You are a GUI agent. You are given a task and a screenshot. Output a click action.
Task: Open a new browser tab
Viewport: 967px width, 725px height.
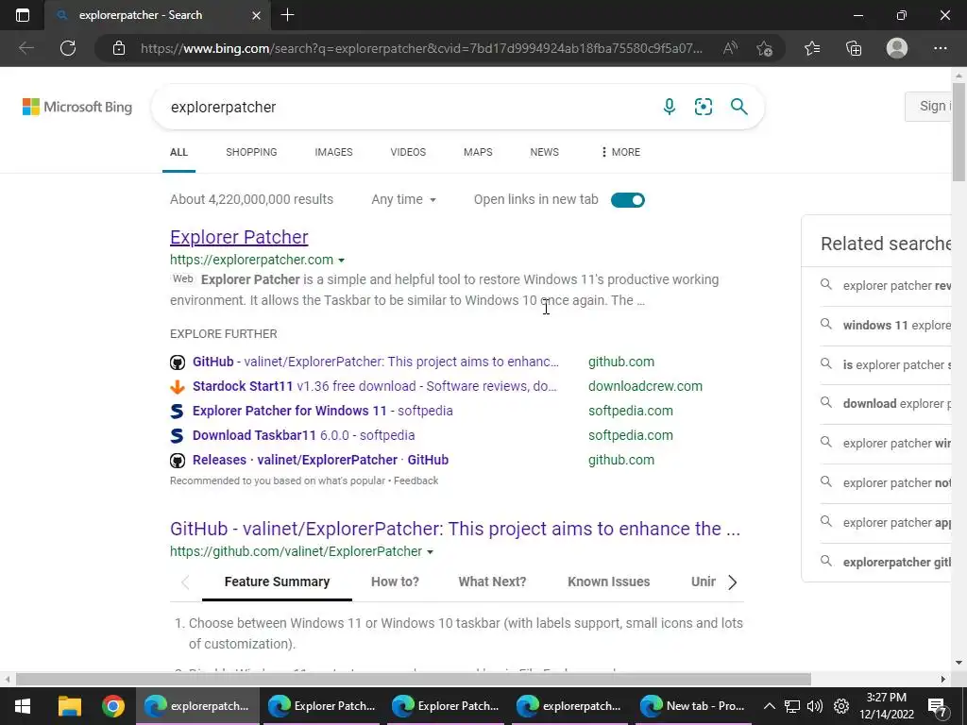point(287,15)
